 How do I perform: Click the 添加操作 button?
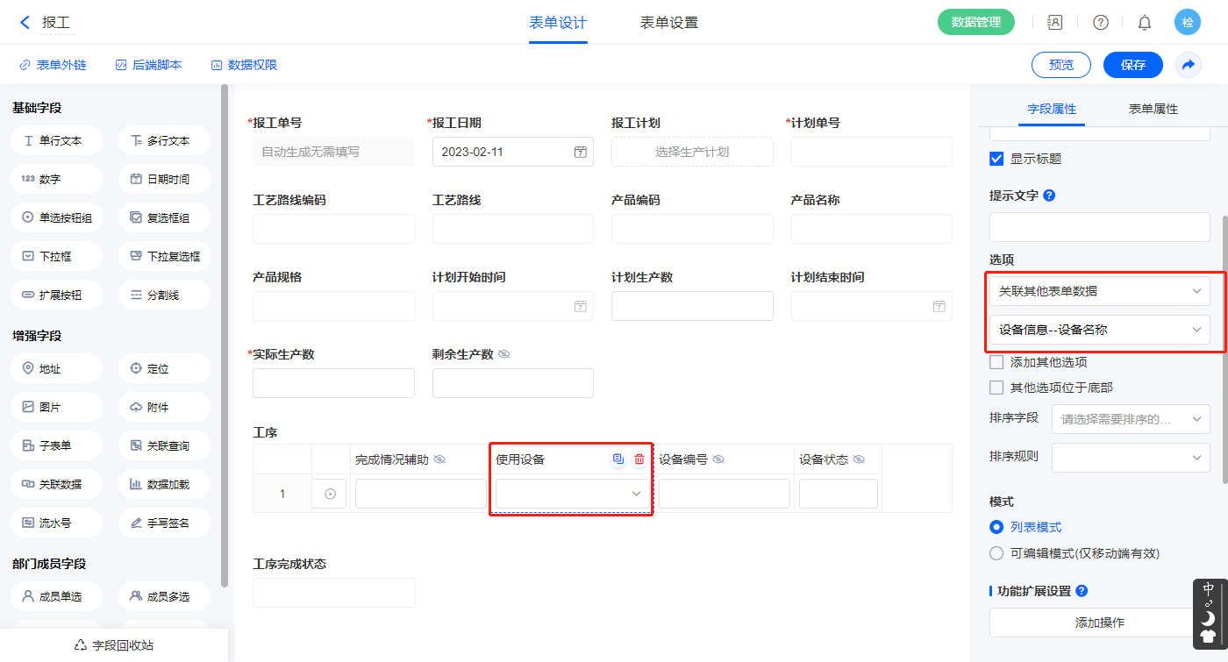pos(1099,623)
